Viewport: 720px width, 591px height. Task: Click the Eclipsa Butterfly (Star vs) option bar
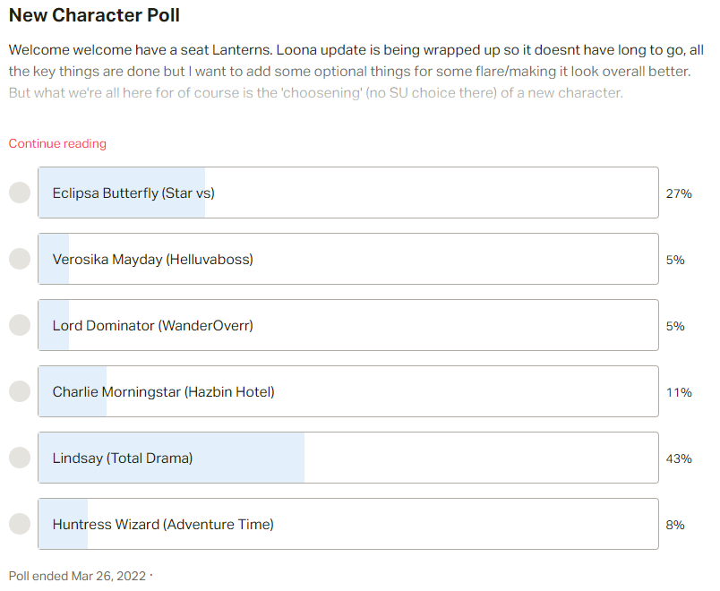tap(348, 193)
